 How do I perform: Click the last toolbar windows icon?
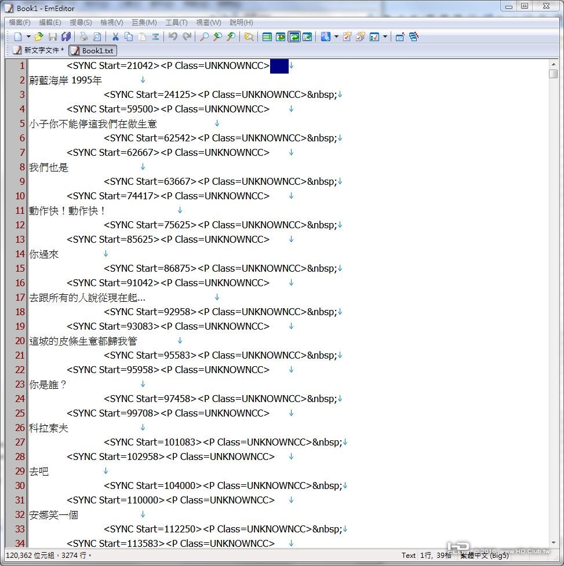413,36
